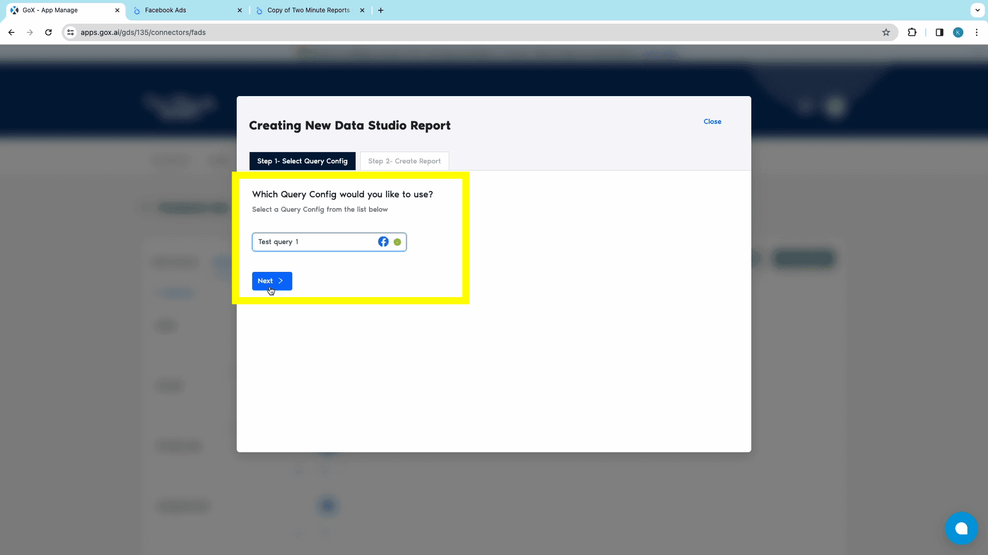The image size is (988, 555).
Task: Bookmark this page with star icon
Action: [886, 32]
